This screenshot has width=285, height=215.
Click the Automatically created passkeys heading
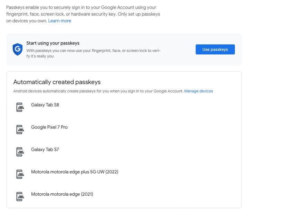(57, 82)
